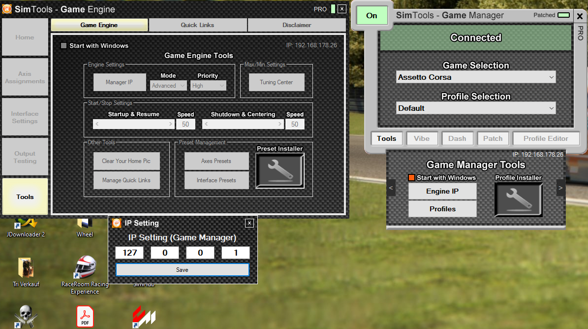This screenshot has height=329, width=588.
Task: Click the last IP octet field showing 1
Action: 236,253
